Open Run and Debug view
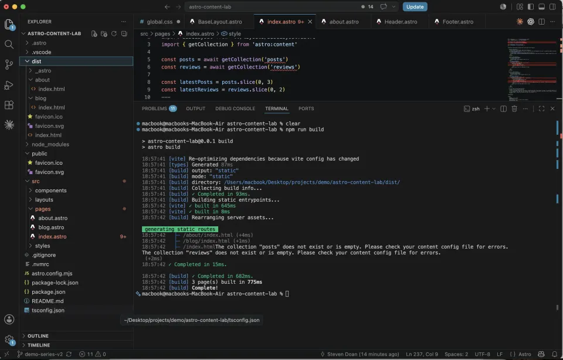Image resolution: width=563 pixels, height=360 pixels. pyautogui.click(x=9, y=85)
